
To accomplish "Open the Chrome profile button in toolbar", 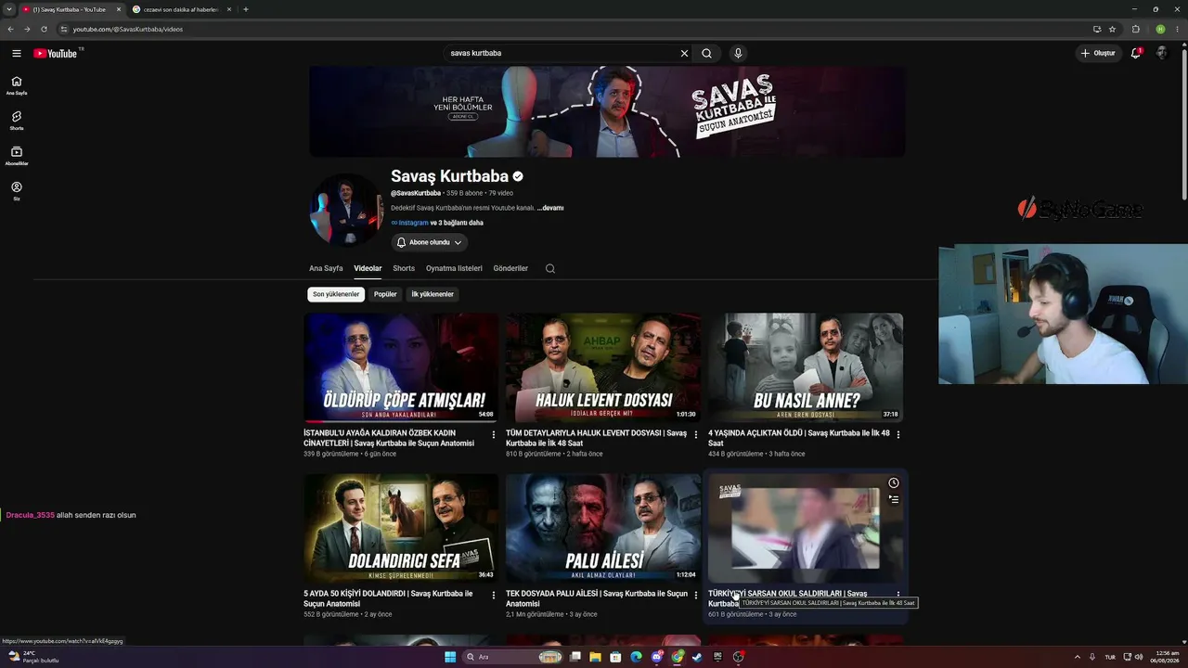I will (x=1160, y=29).
